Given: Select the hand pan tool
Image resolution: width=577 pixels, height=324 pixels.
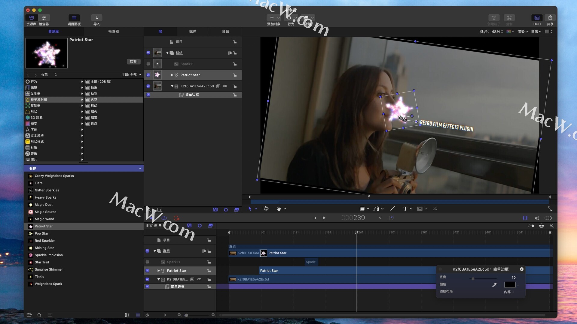Looking at the screenshot, I should click(279, 209).
